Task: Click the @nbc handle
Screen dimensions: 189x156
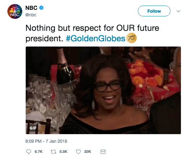Action: tap(30, 14)
